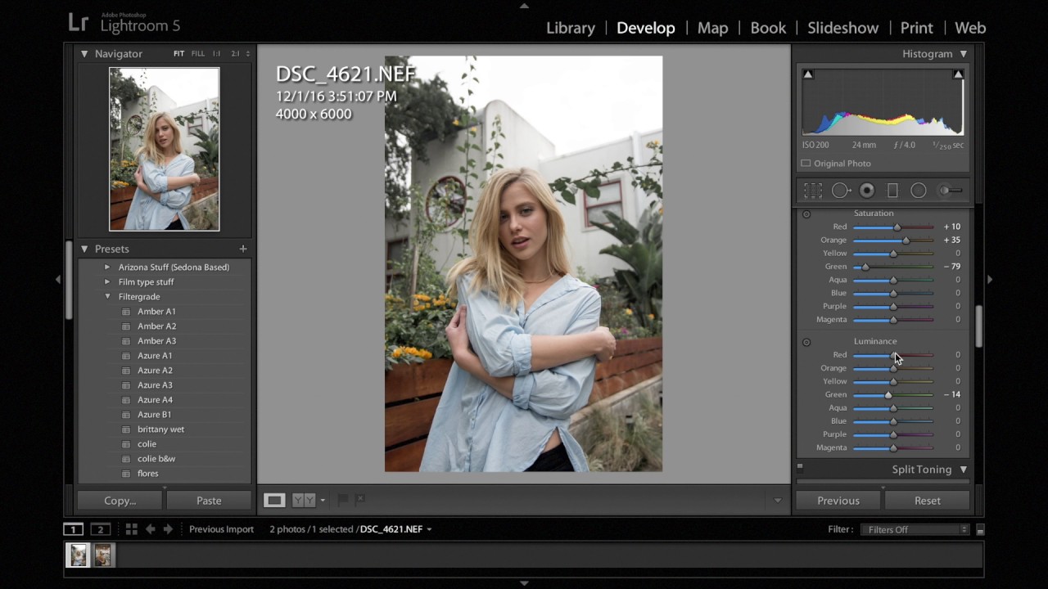Toggle shadow clipping indicator in histogram
The image size is (1048, 589).
[x=808, y=74]
